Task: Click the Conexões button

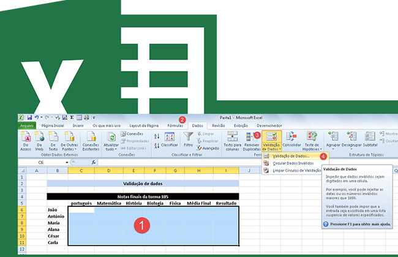Action: tap(132, 133)
